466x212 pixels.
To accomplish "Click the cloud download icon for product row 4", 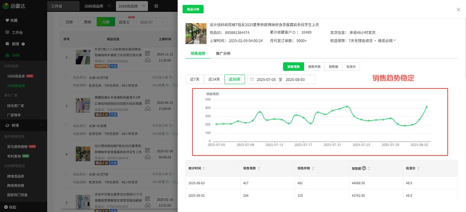I will pos(148,157).
